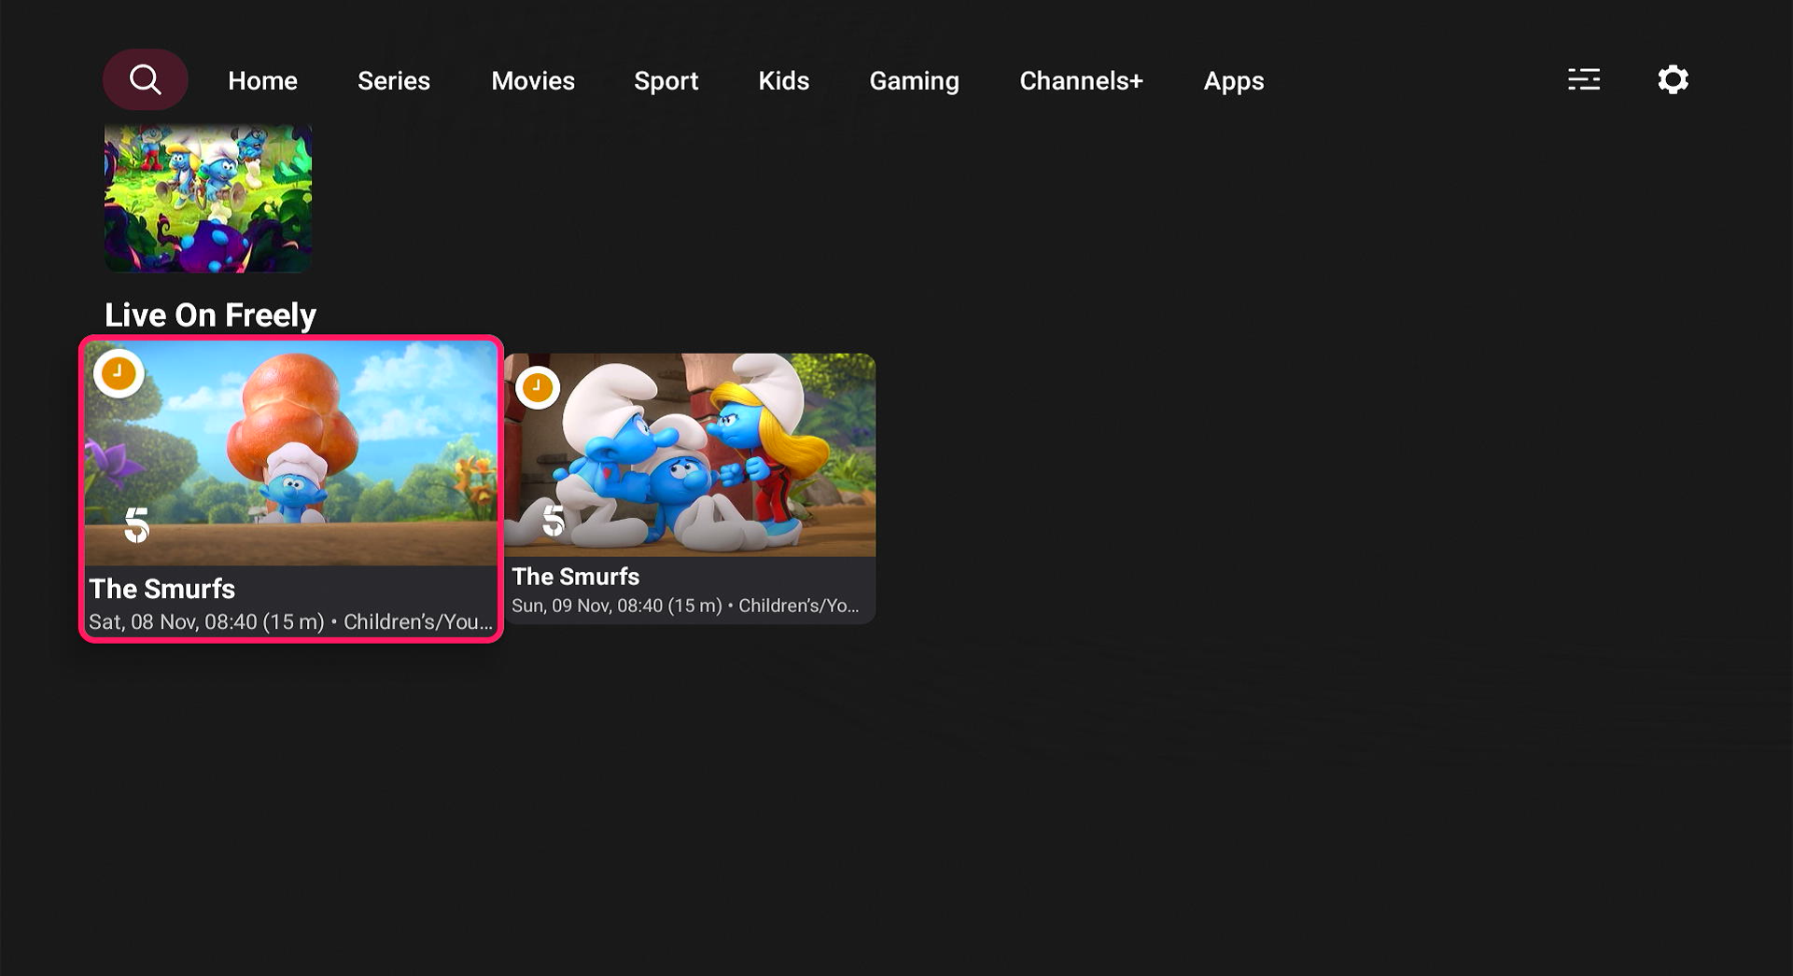Open The Smurfs card for Sat 08 Nov

(x=291, y=489)
